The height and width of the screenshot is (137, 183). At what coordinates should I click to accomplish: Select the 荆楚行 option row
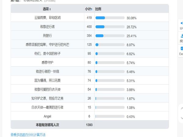90,35
